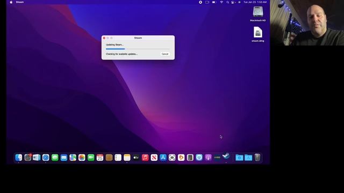Open the Trash in the Dock
Image resolution: width=344 pixels, height=193 pixels.
tap(257, 157)
